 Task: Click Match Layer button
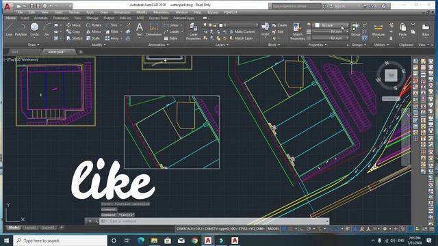point(241,38)
